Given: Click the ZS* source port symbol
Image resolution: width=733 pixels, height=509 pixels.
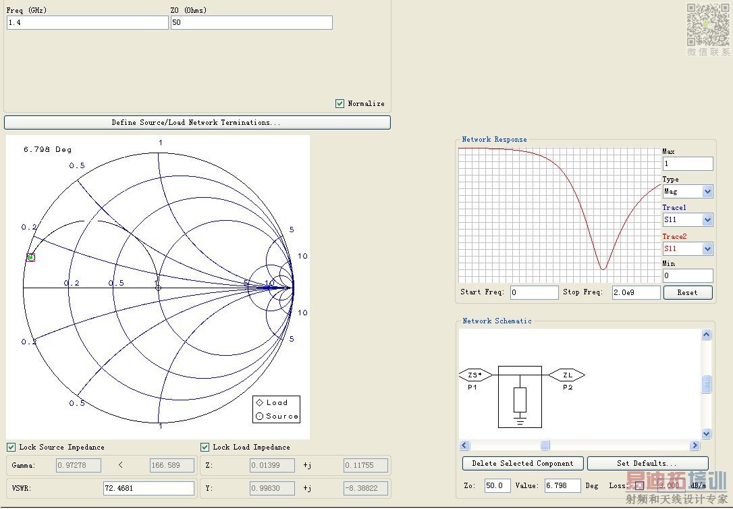Looking at the screenshot, I should 475,375.
